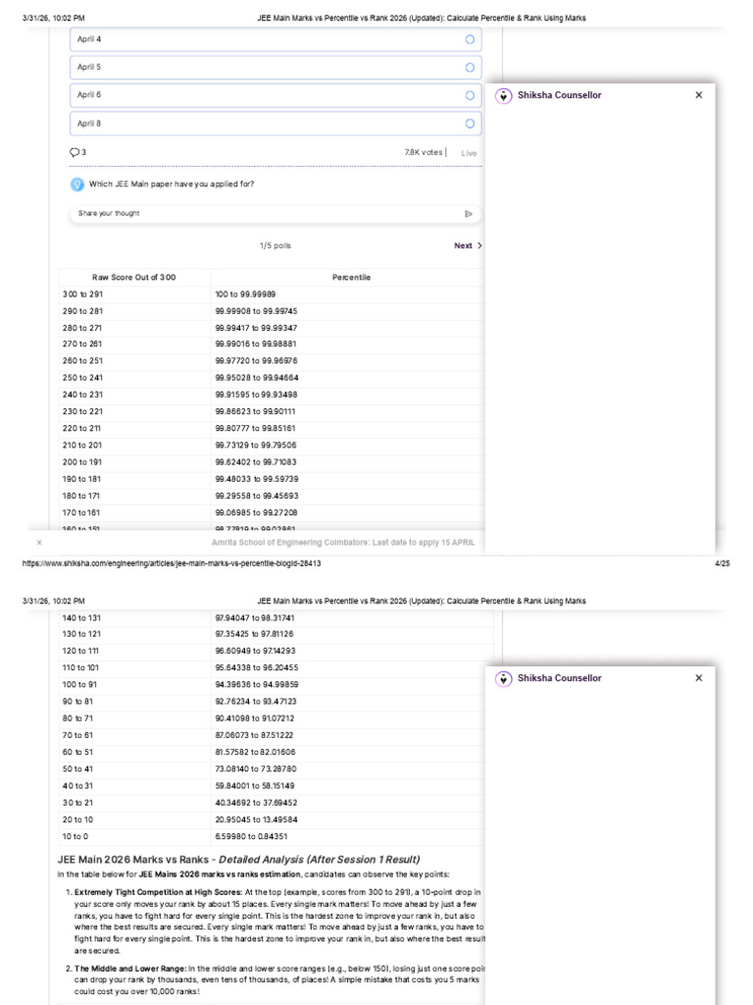Pick the April 6 poll radio option
This screenshot has height=1005, width=753.
pos(470,95)
